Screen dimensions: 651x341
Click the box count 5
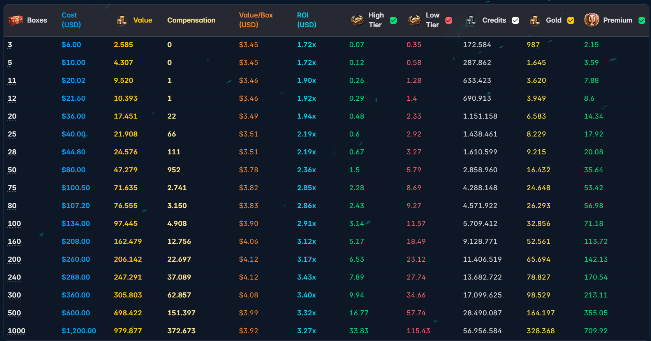point(10,63)
